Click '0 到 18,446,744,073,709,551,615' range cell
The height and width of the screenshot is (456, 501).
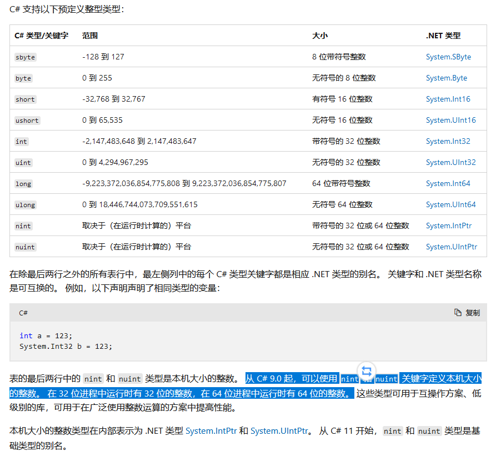[140, 204]
